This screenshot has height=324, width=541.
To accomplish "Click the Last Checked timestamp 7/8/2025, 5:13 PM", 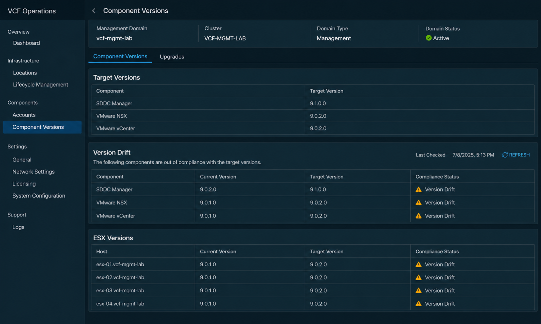I will point(473,155).
